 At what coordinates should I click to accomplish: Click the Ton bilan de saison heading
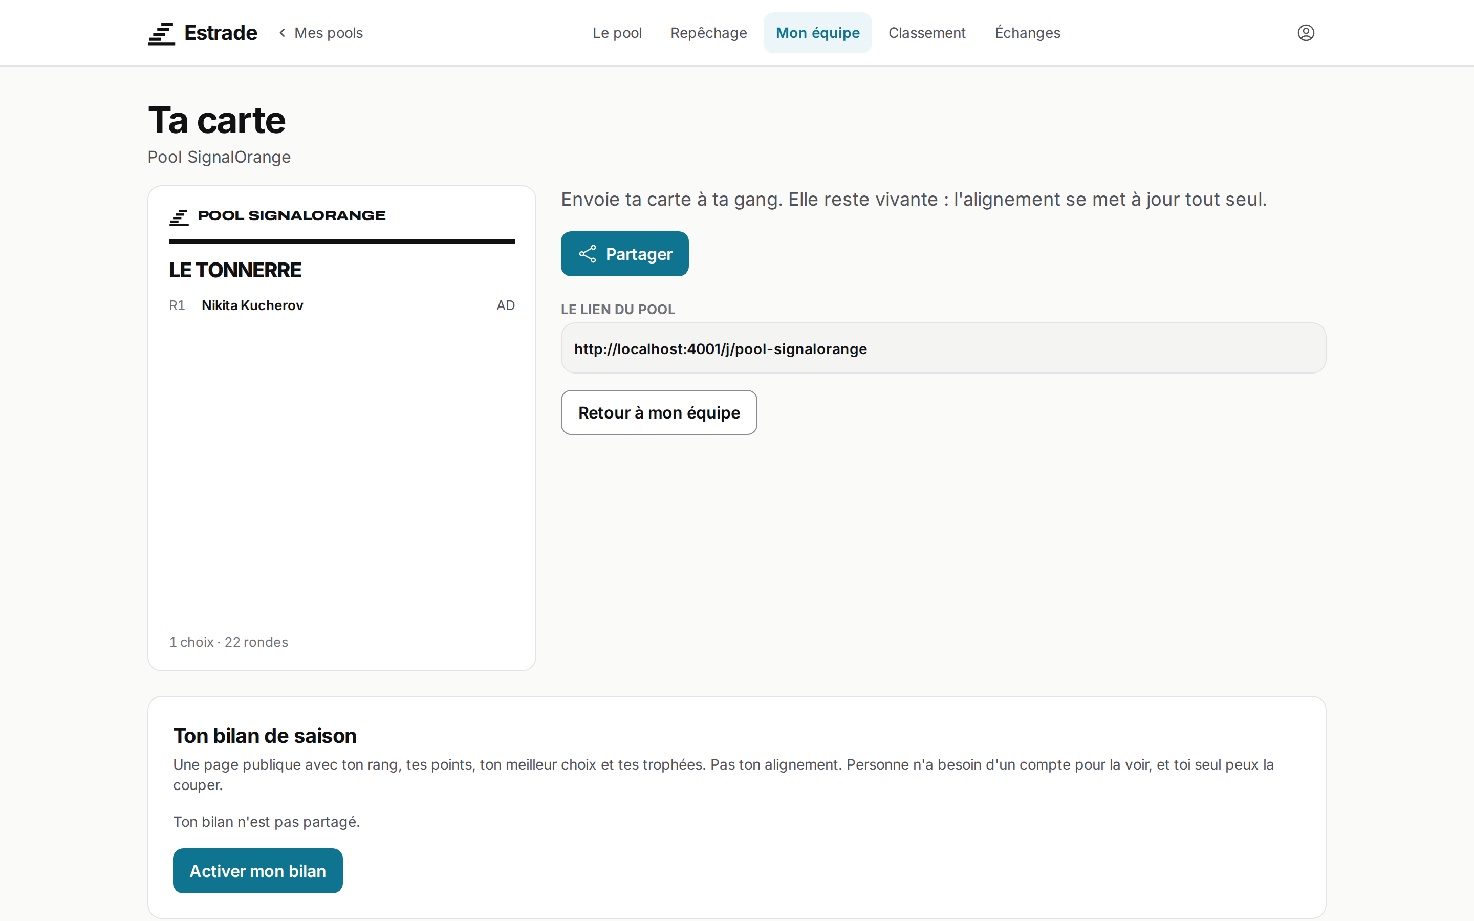[264, 736]
